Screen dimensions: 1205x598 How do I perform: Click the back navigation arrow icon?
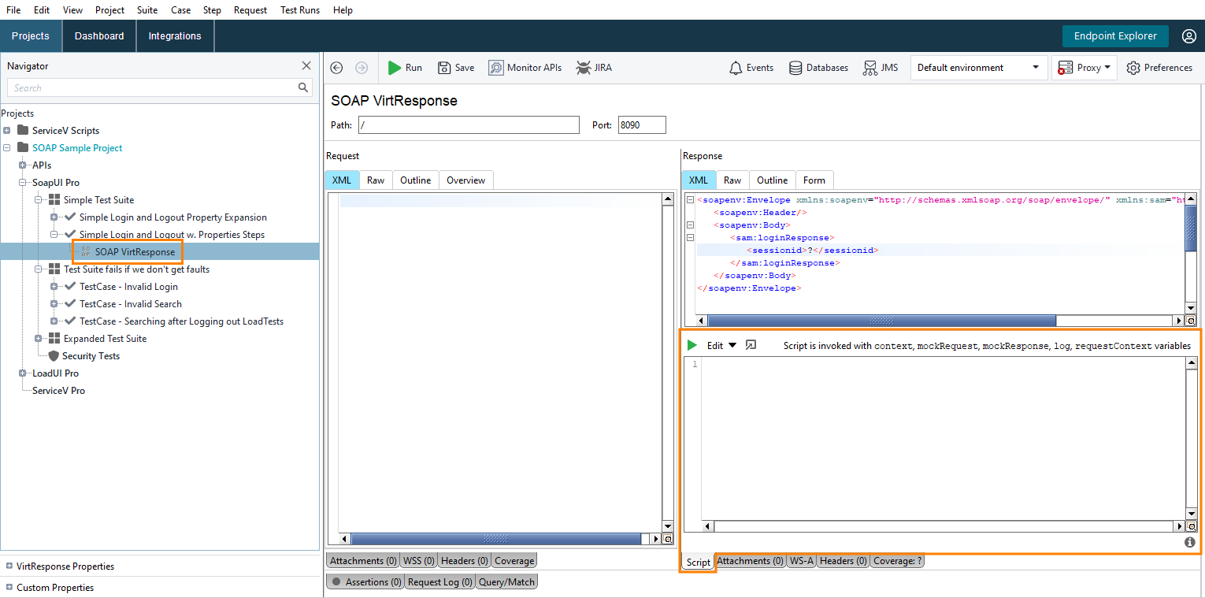(x=336, y=68)
